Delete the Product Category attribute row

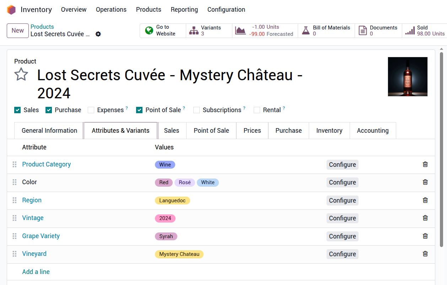tap(425, 164)
